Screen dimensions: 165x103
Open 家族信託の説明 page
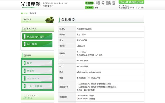[x=37, y=37]
